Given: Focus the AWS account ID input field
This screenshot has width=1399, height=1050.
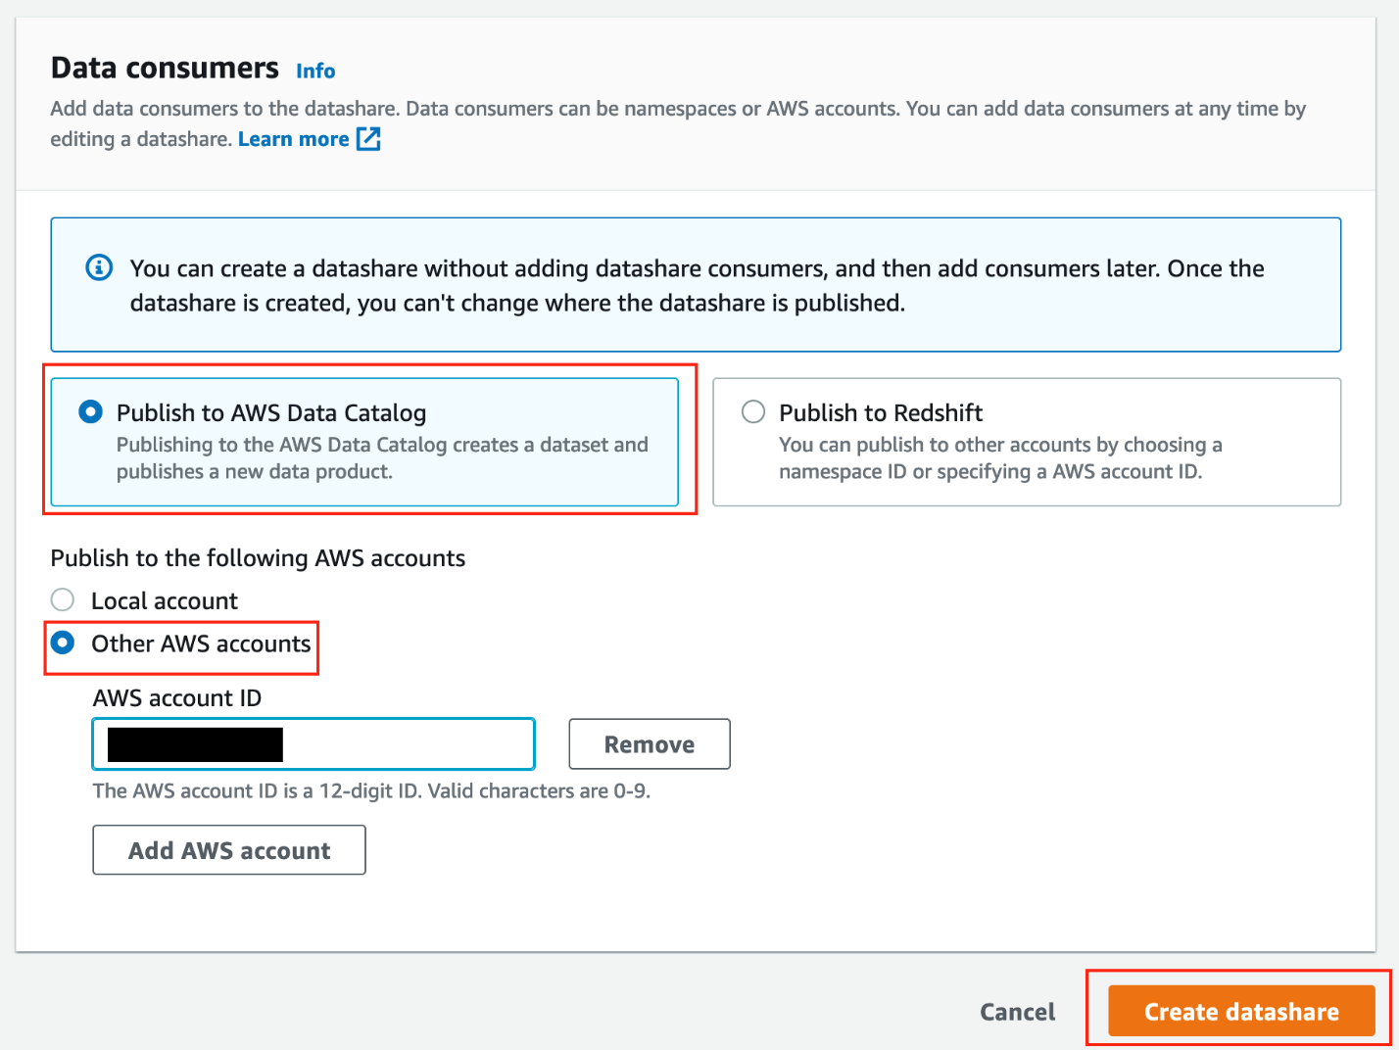Looking at the screenshot, I should click(314, 744).
